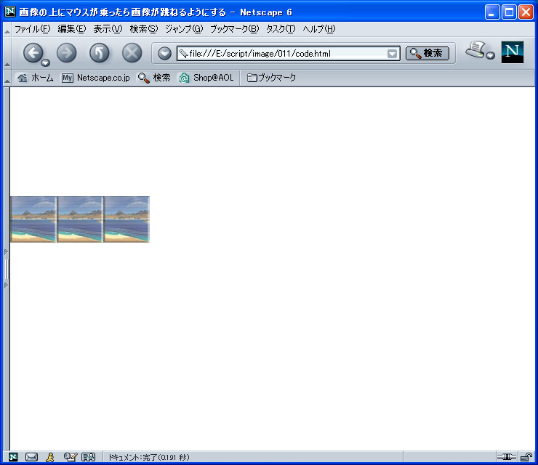The width and height of the screenshot is (538, 465).
Task: Minimize the Netscape 6 window
Action: (x=492, y=12)
